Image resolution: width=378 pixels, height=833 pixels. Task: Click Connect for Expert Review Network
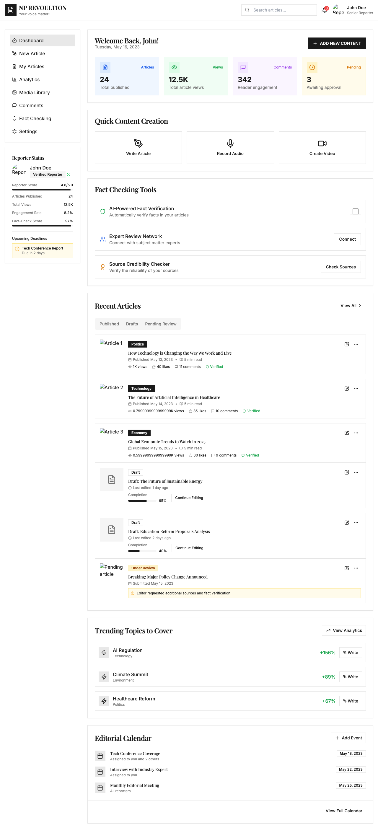347,239
